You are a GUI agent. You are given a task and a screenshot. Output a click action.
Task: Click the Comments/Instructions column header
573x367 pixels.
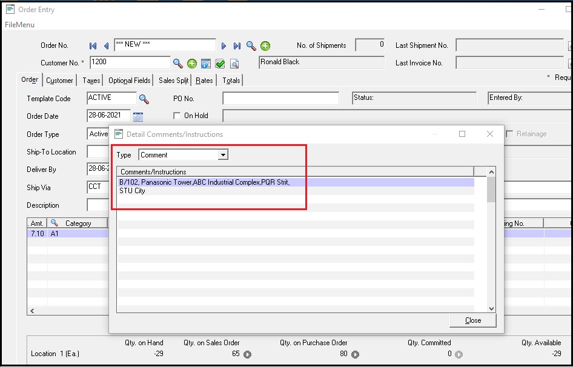(295, 172)
